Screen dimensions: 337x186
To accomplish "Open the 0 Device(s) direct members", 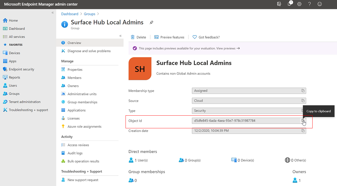I will pos(243,160).
